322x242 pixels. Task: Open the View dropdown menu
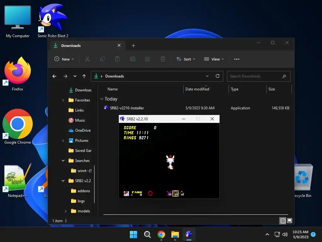click(214, 59)
